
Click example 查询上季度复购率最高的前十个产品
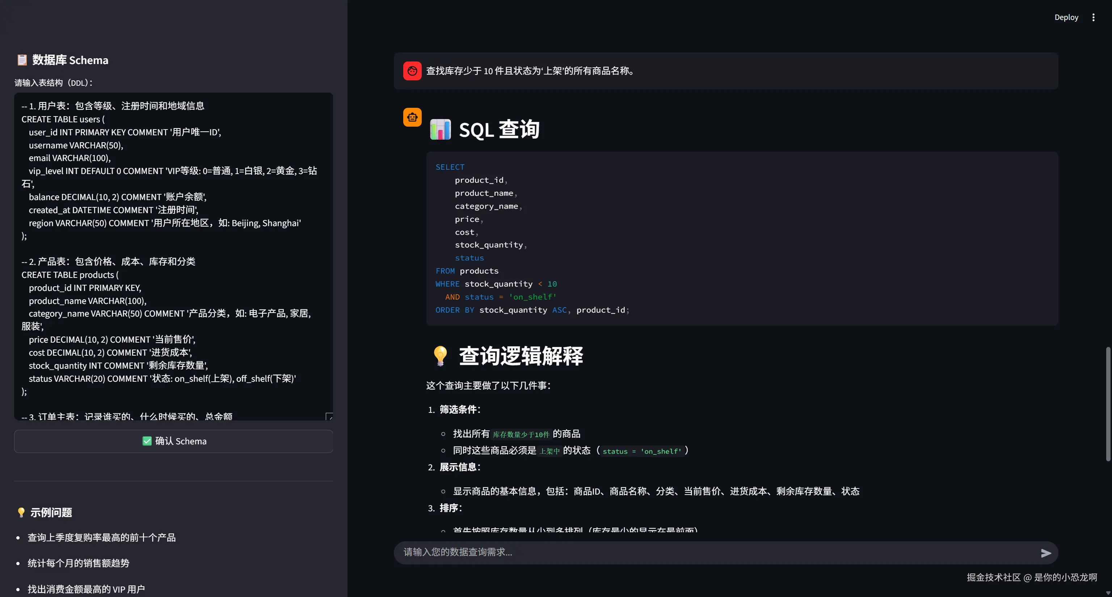tap(101, 537)
